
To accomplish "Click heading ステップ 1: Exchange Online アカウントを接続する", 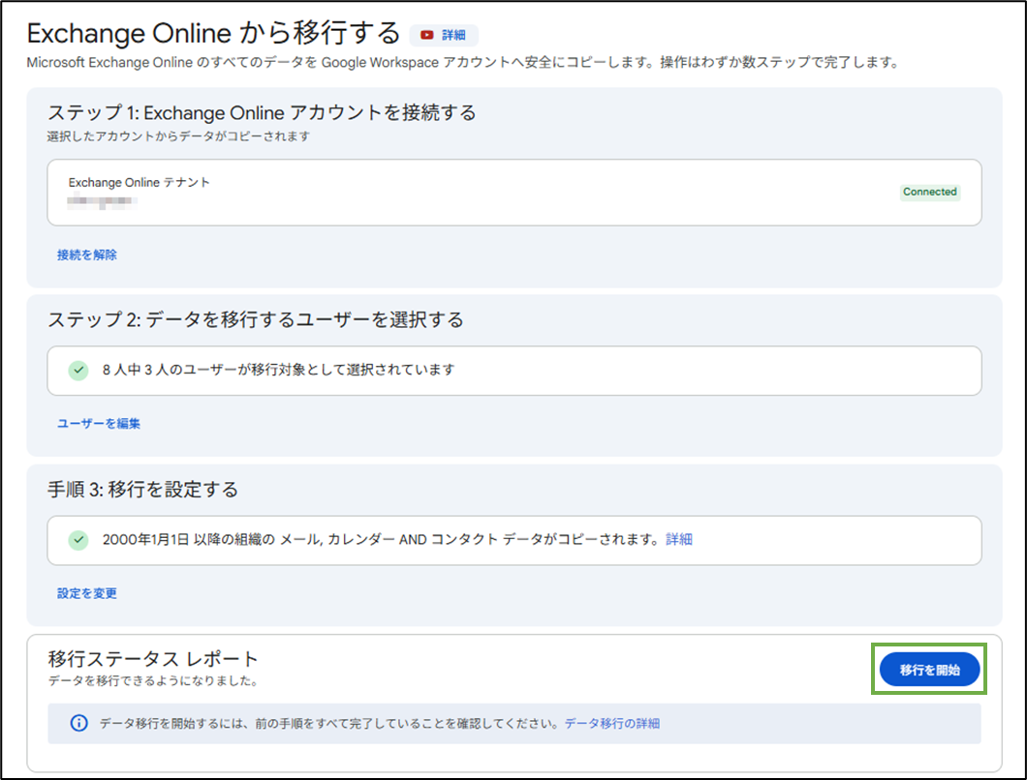I will tap(262, 112).
